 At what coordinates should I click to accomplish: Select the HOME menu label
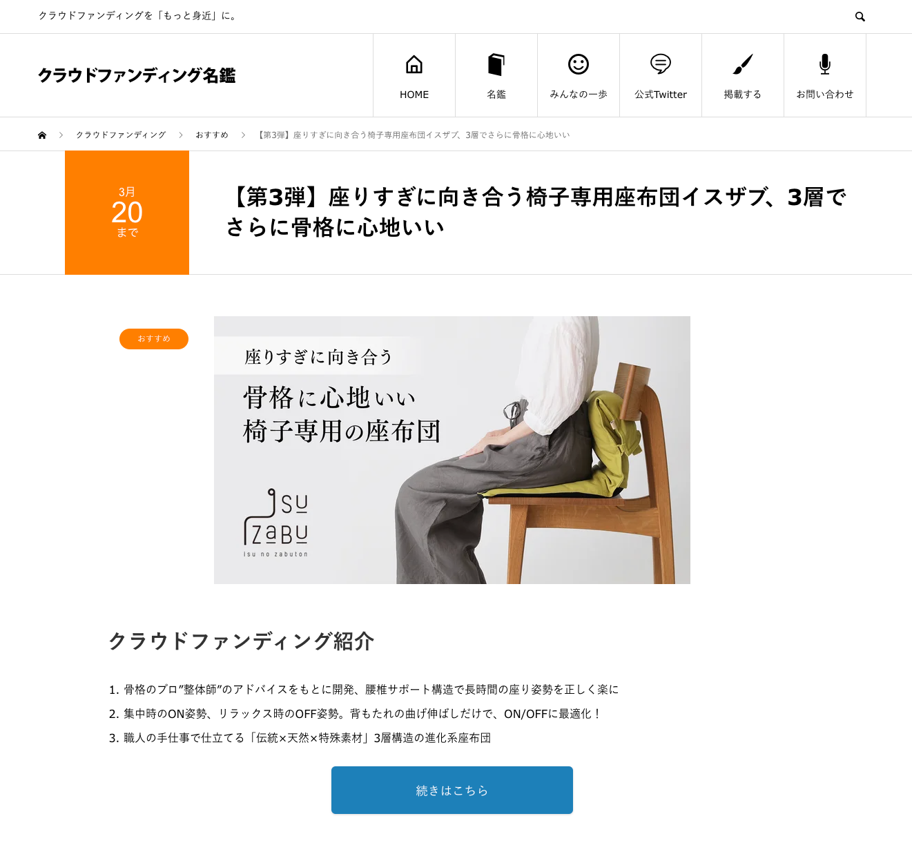(414, 95)
